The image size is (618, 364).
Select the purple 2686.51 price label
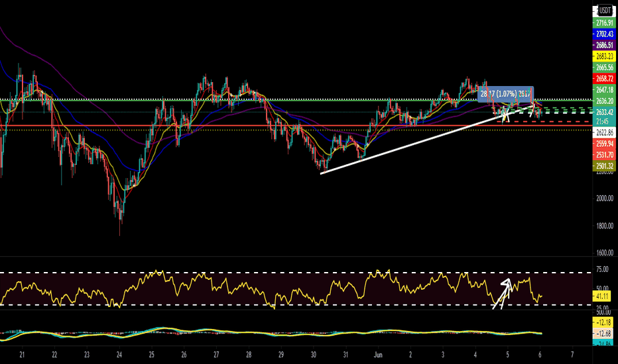(x=604, y=45)
